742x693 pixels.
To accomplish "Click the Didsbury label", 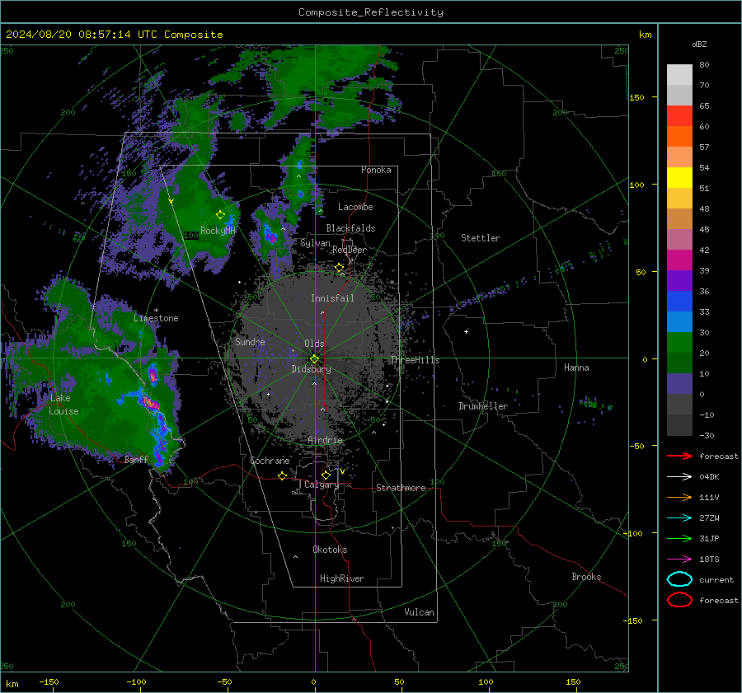I will (311, 369).
